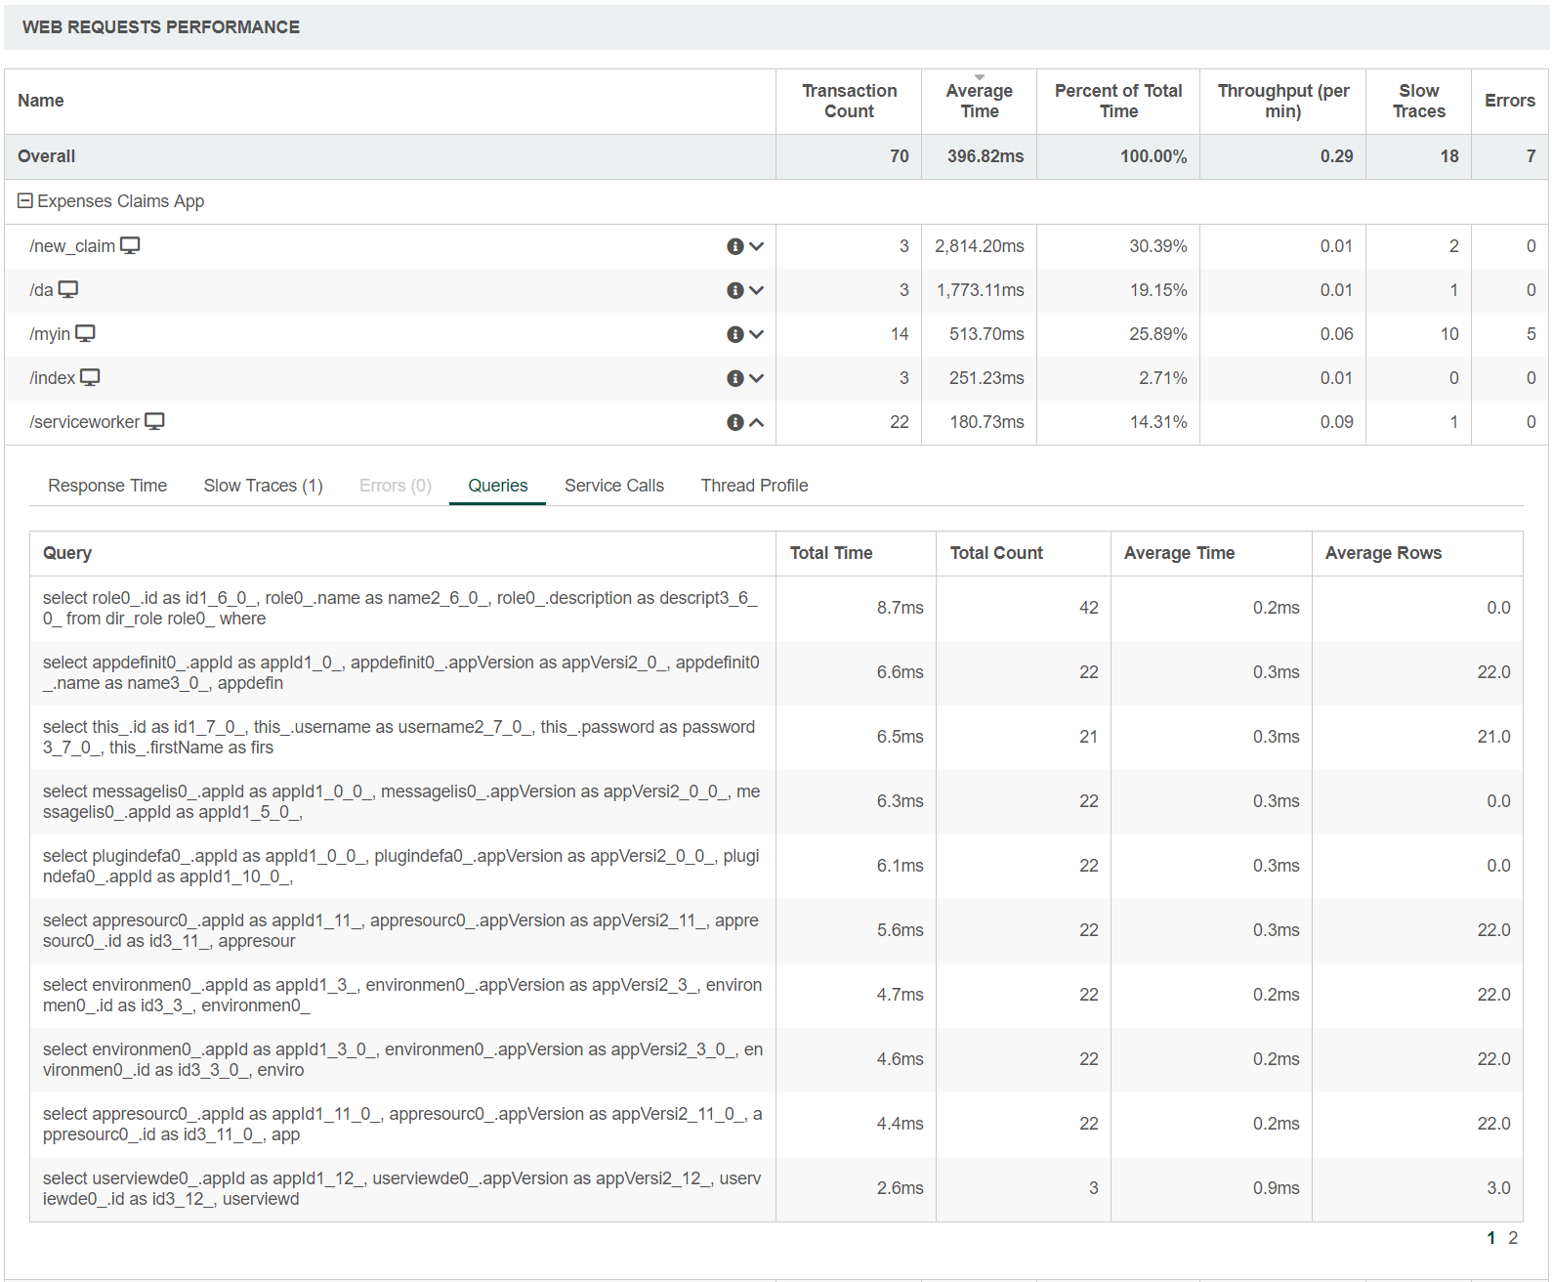Go to page 2 of queries
Screen dimensions: 1552x1282
1513,1238
